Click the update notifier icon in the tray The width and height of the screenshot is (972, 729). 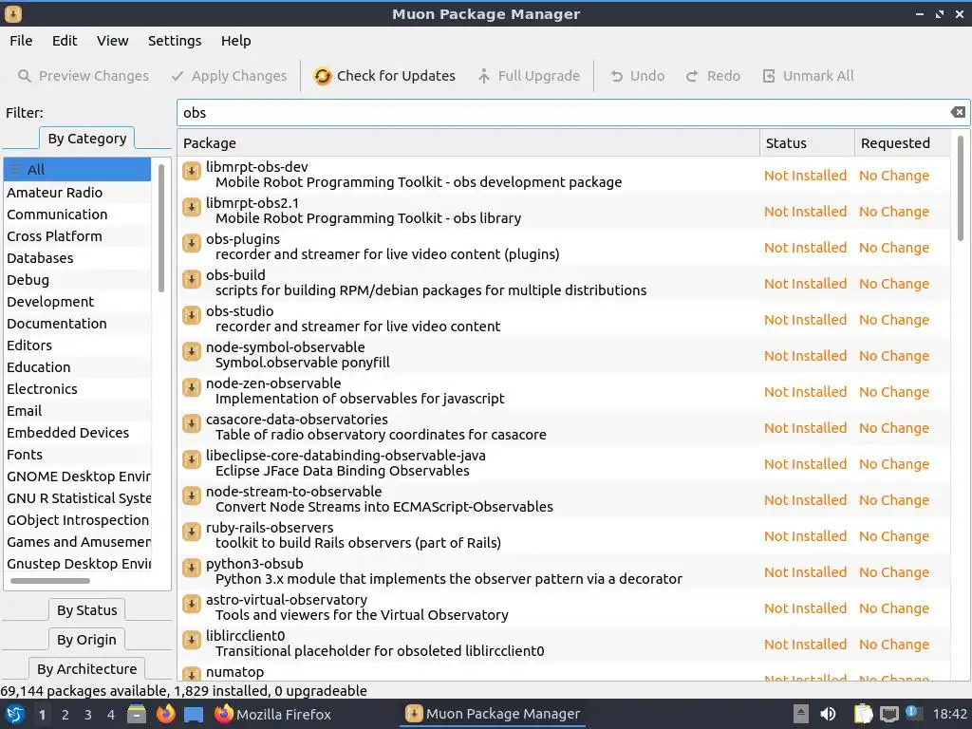[x=912, y=713]
